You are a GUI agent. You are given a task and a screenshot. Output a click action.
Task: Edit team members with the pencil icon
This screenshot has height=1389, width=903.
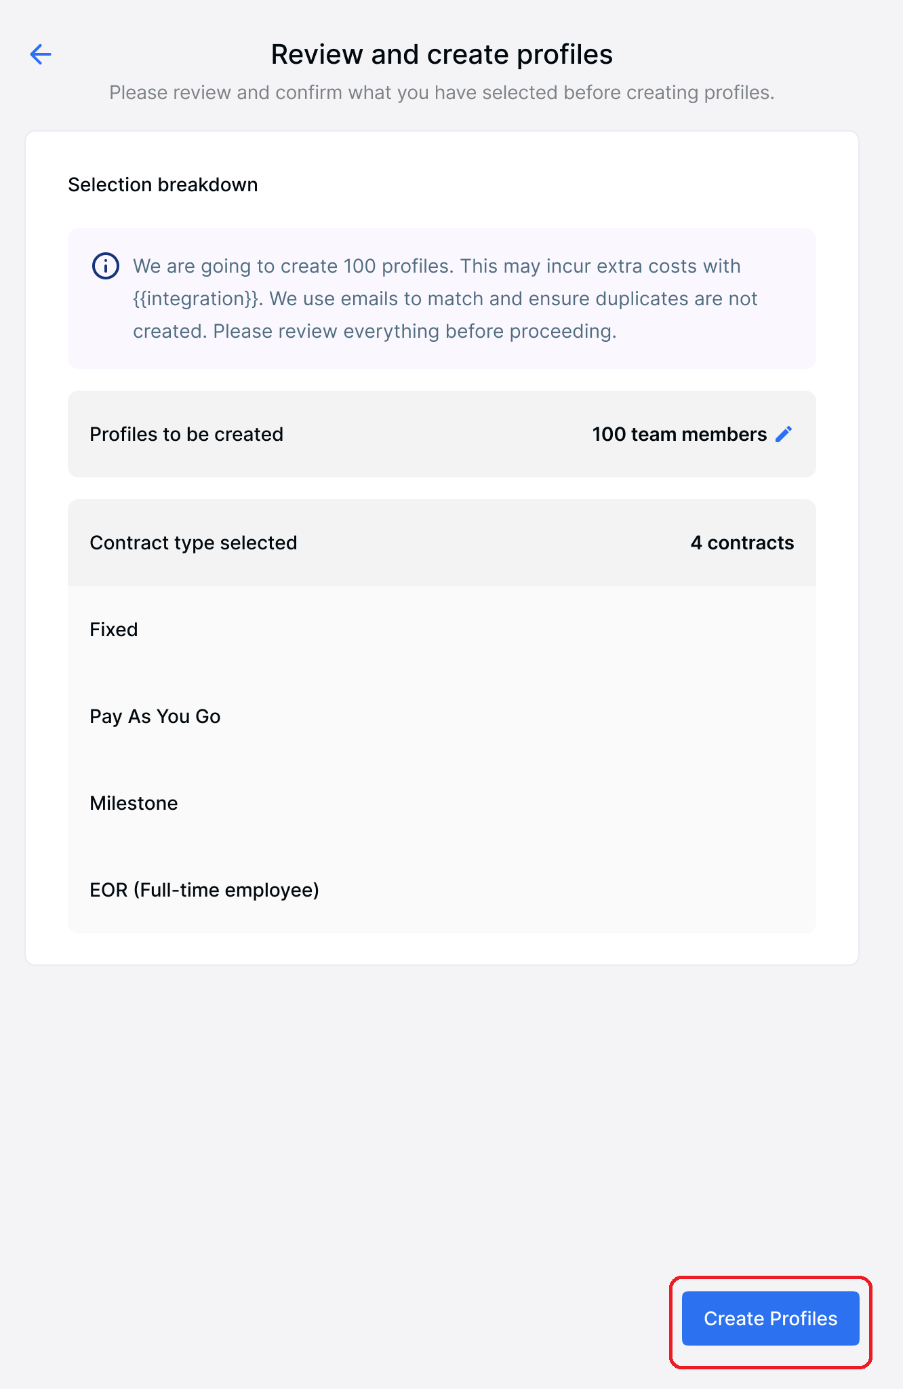point(784,434)
